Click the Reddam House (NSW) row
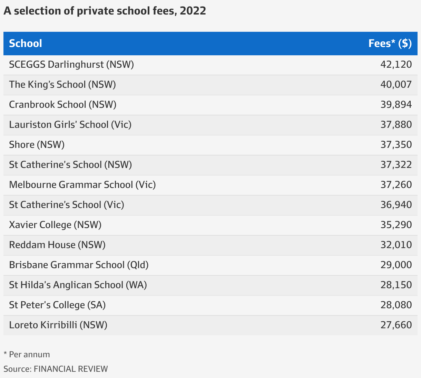Screen dimensions: 421x378 (x=57, y=245)
